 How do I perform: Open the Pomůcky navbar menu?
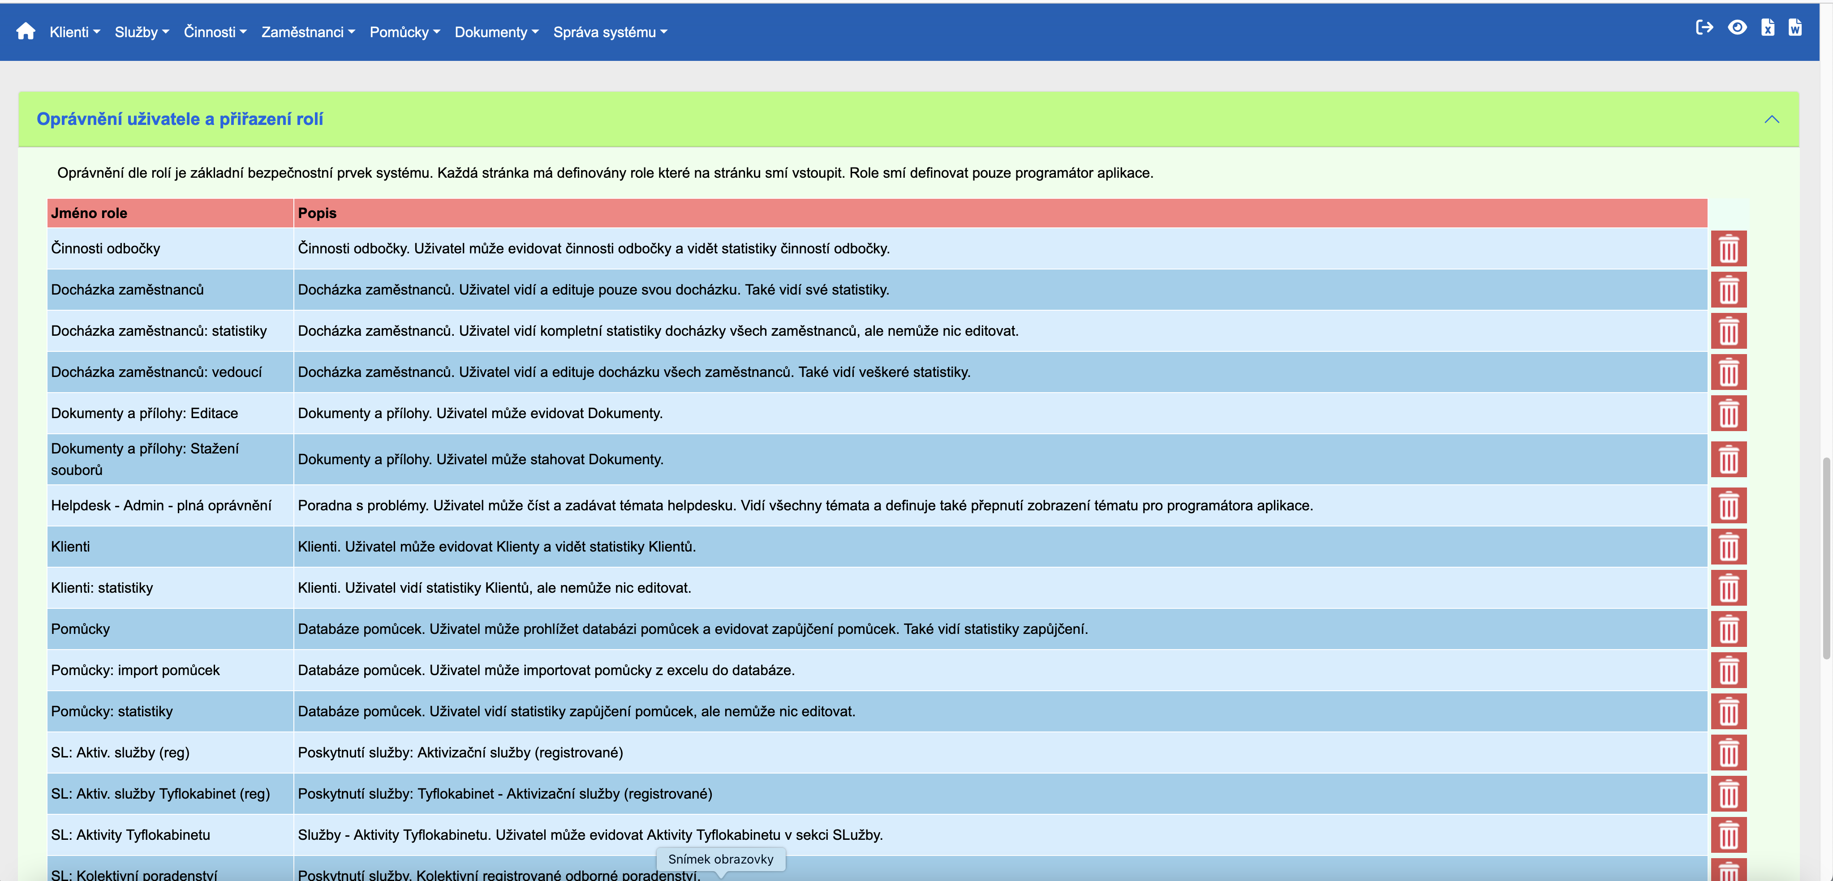[x=404, y=32]
